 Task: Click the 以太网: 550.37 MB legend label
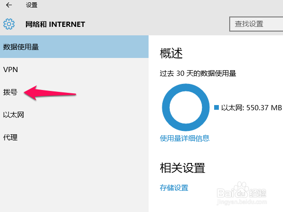(251, 107)
